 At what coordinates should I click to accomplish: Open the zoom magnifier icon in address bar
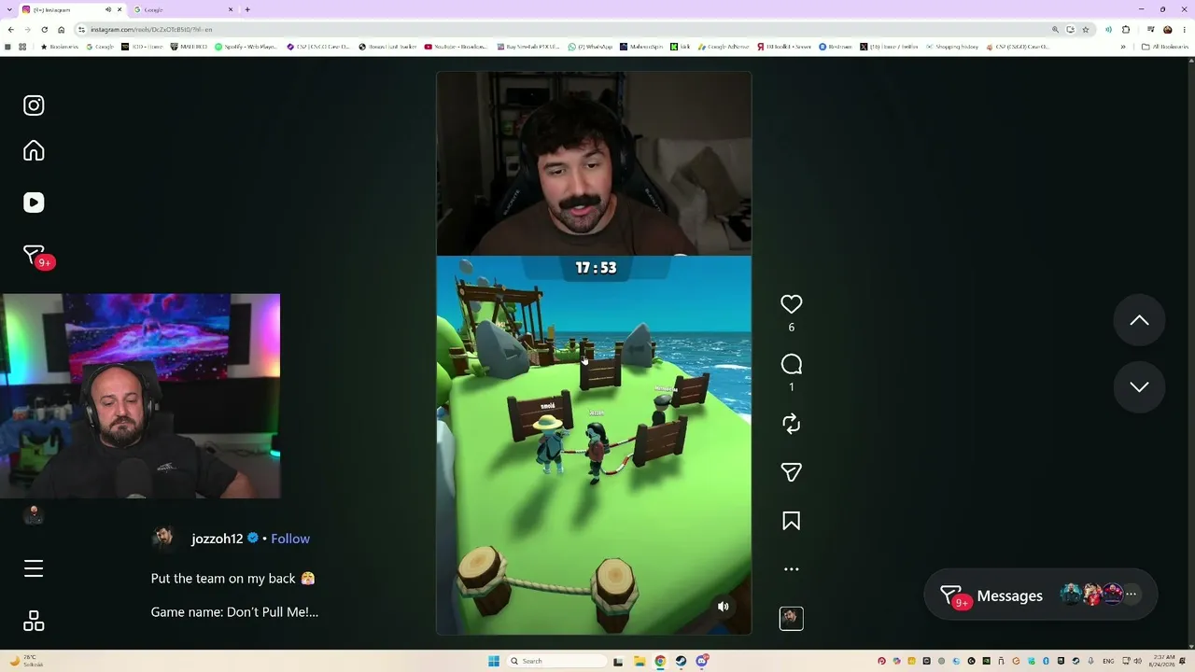click(1056, 29)
